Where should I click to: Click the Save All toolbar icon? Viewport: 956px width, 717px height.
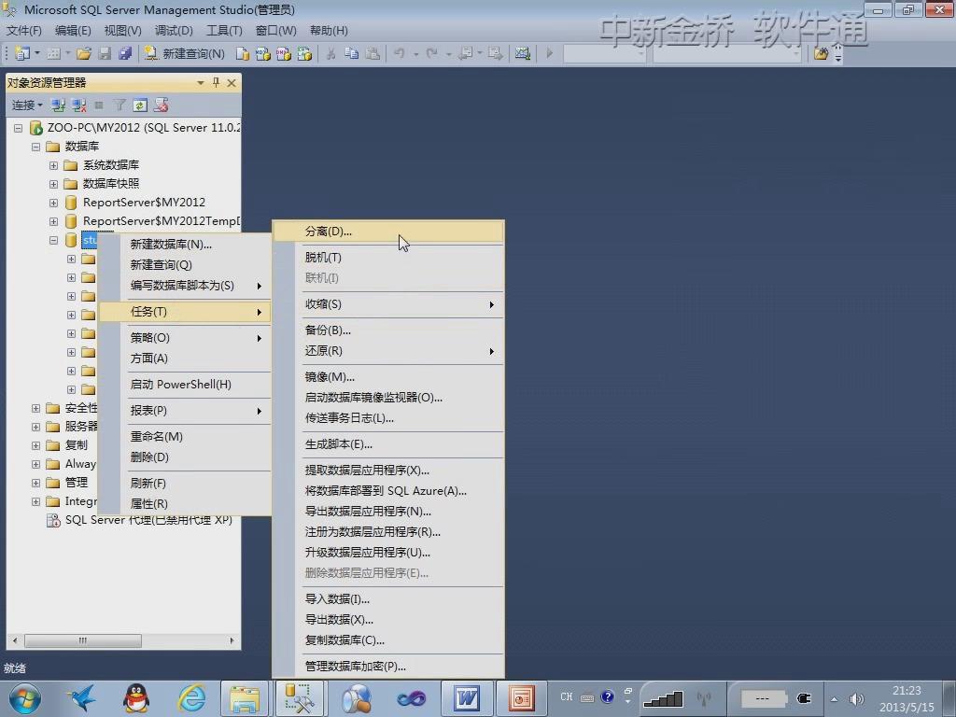[x=125, y=53]
